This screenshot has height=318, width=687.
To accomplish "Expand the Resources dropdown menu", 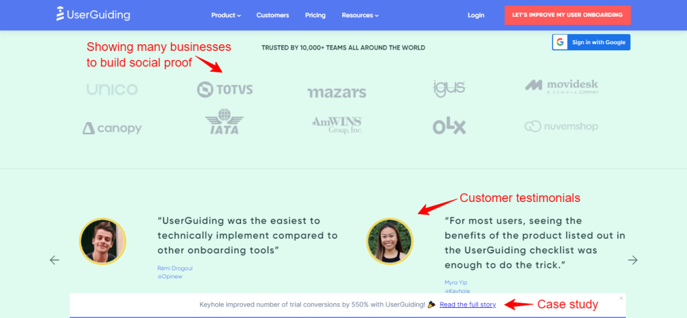I will (360, 15).
